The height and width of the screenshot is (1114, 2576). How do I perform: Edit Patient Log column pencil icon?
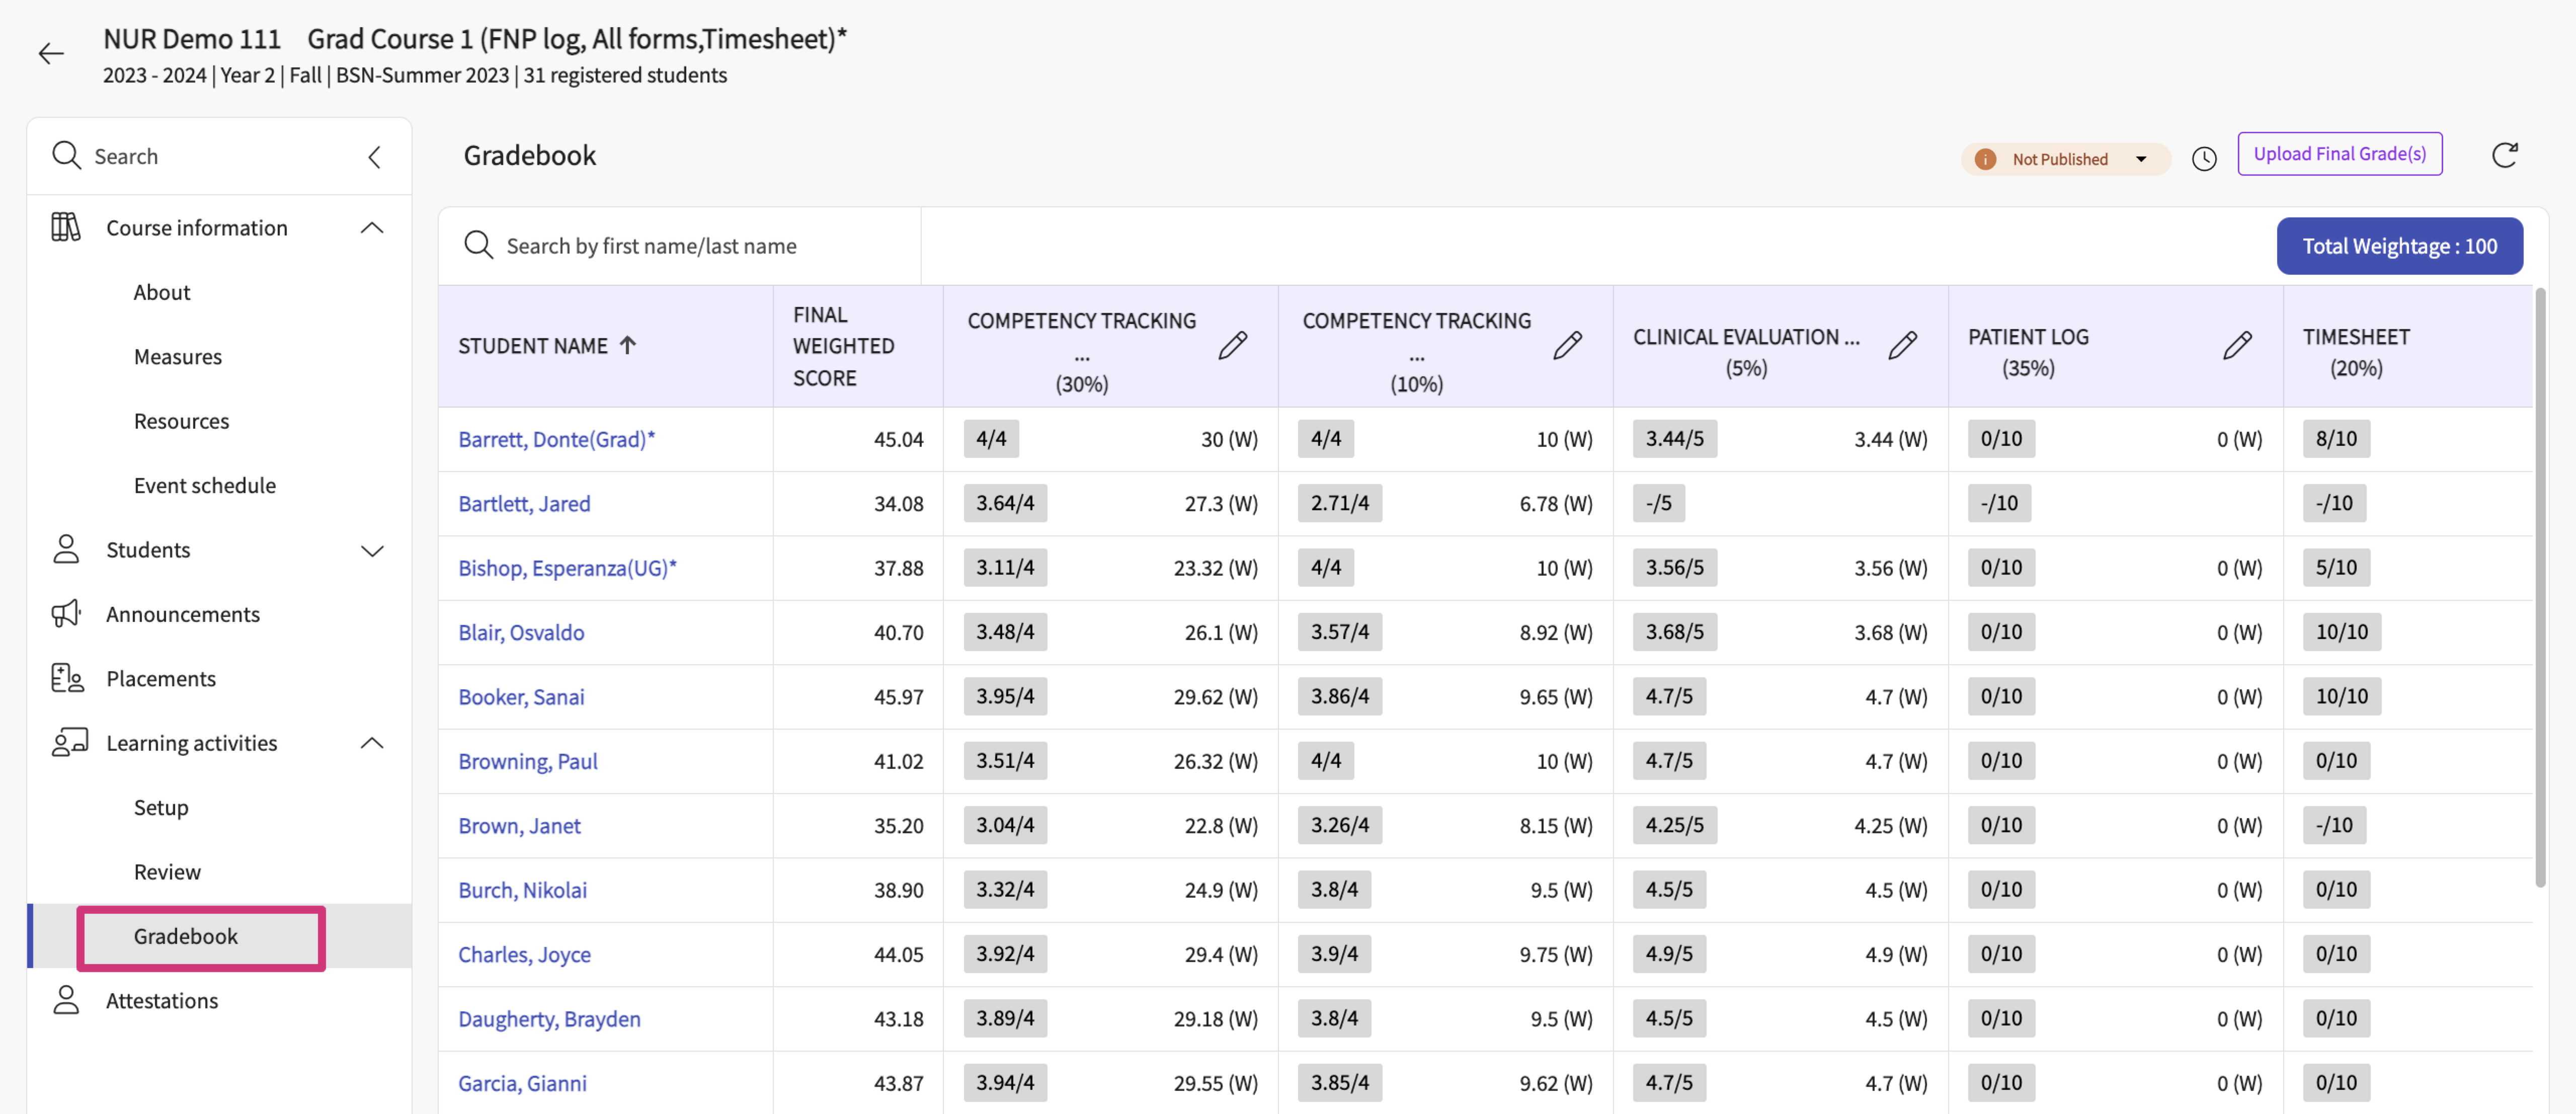(x=2237, y=346)
